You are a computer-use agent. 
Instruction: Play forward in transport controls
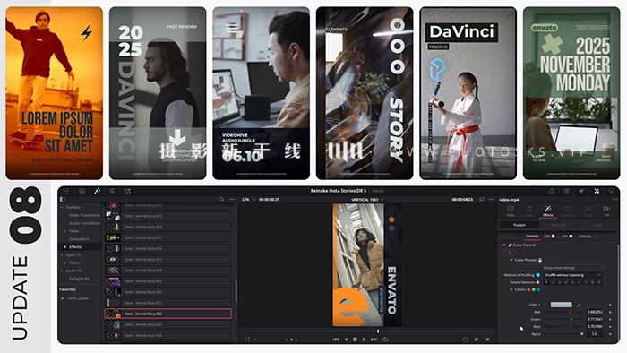click(364, 340)
